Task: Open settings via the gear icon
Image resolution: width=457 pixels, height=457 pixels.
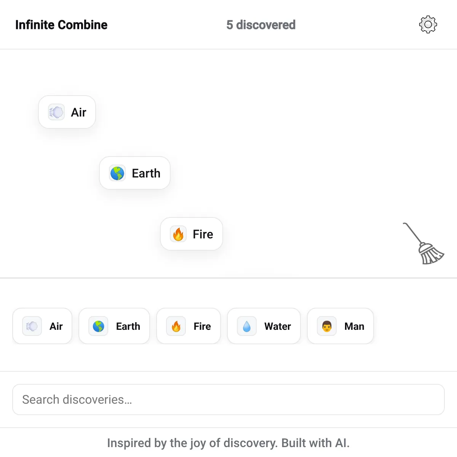Action: (x=428, y=25)
